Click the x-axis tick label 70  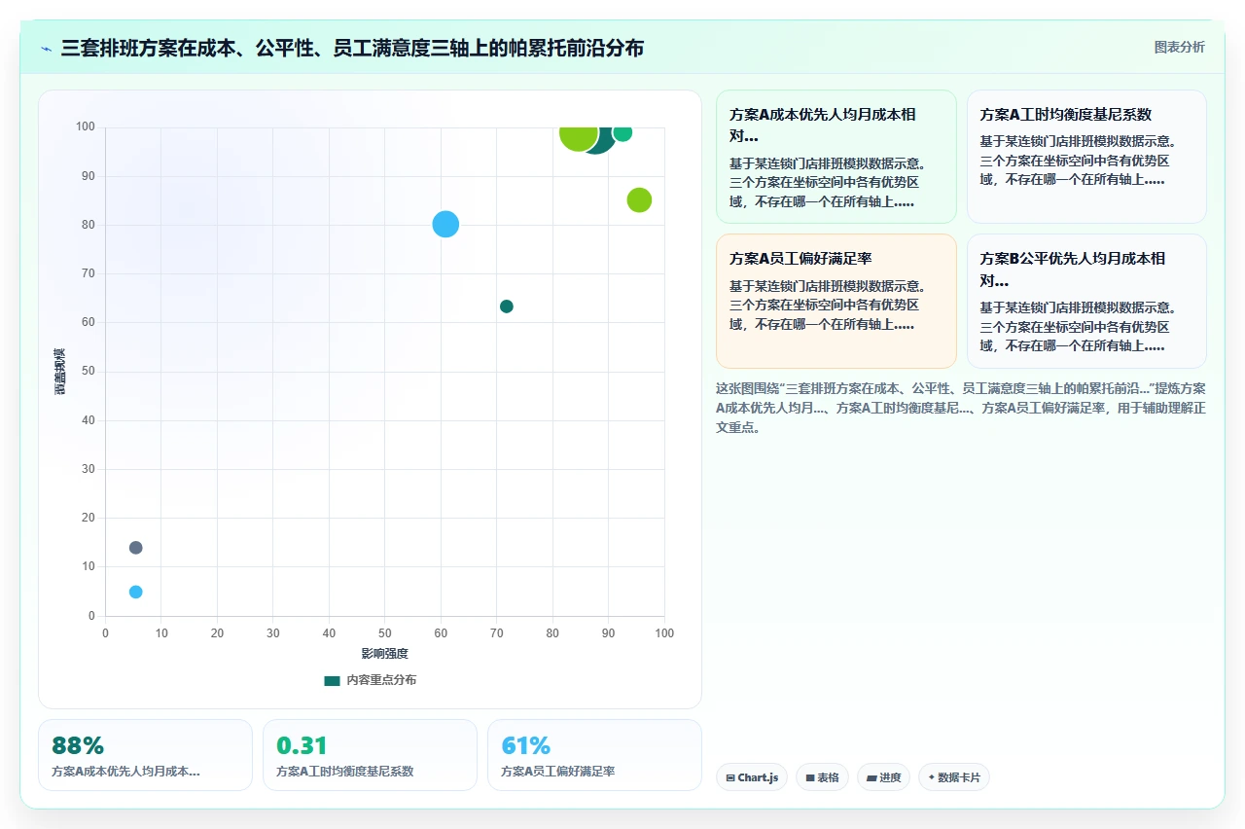tap(497, 633)
